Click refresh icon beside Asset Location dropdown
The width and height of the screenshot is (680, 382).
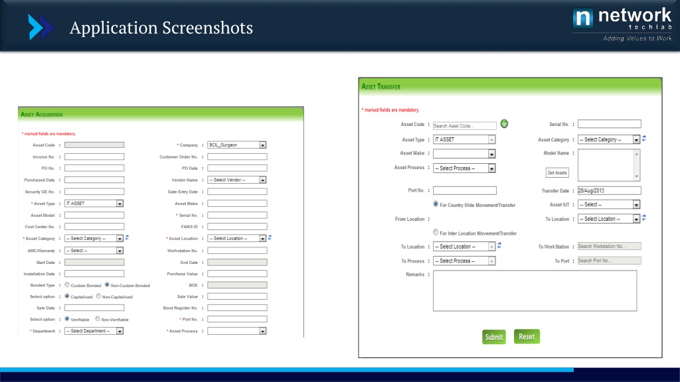point(270,237)
